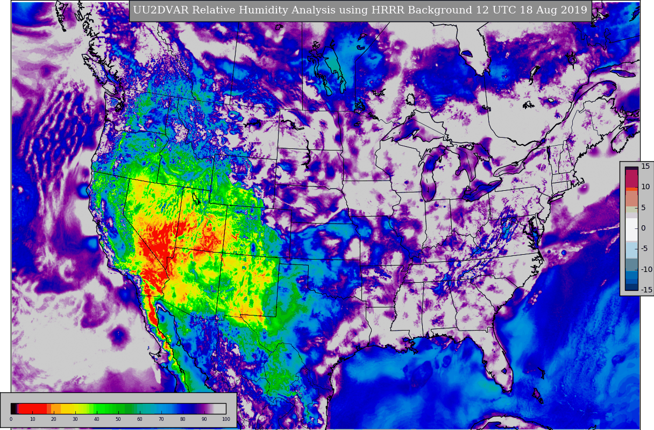Pick the bright green segment of the humidity colorbar
The image size is (654, 430).
tap(101, 408)
